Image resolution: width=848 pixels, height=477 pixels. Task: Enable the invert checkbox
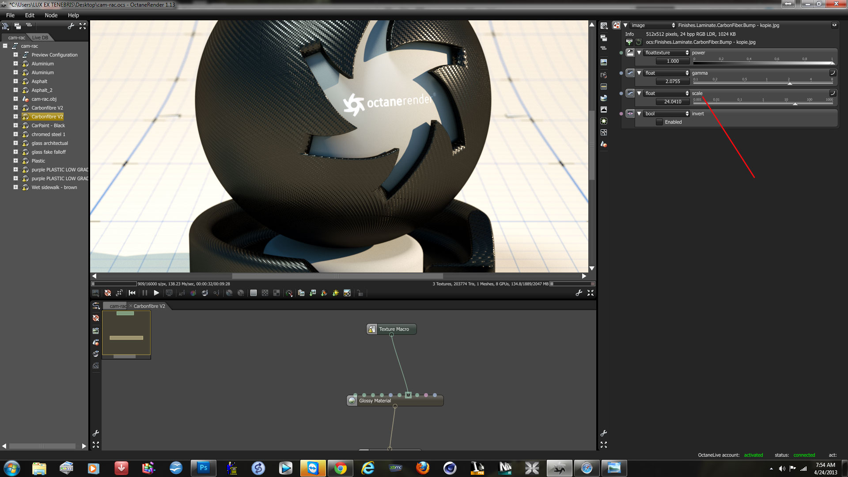tap(659, 122)
